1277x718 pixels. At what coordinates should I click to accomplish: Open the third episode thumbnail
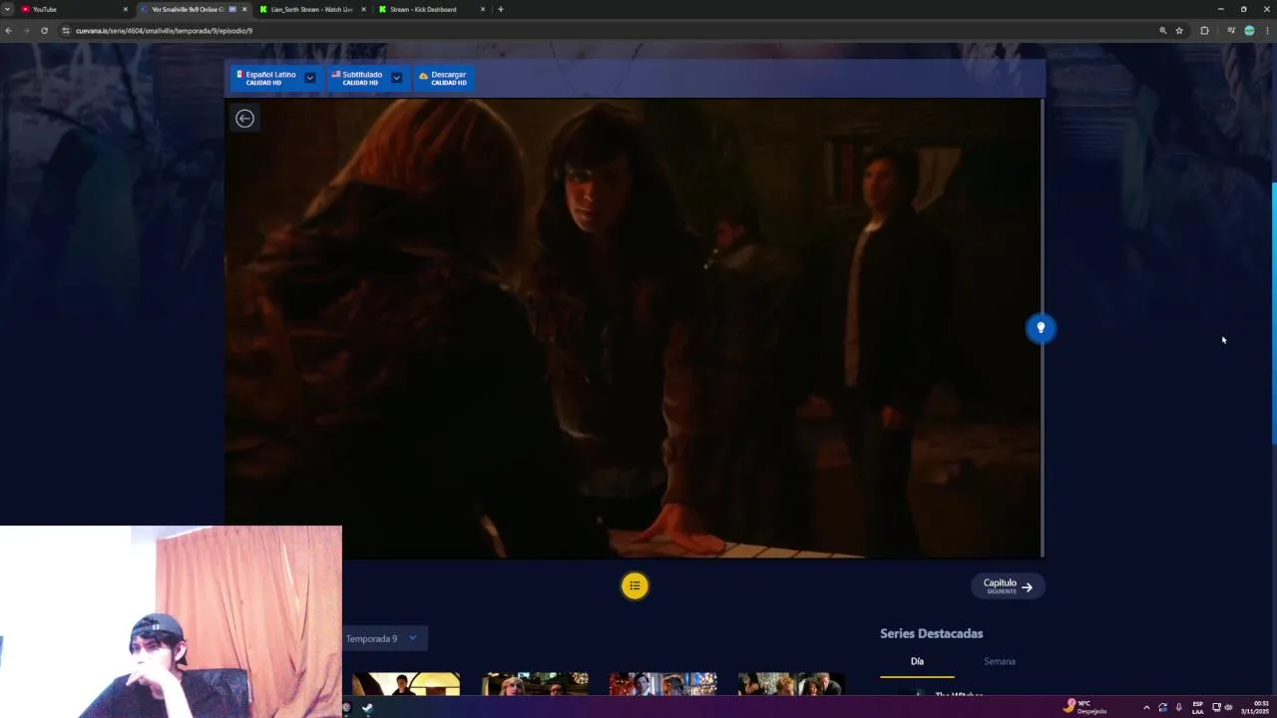tap(663, 684)
